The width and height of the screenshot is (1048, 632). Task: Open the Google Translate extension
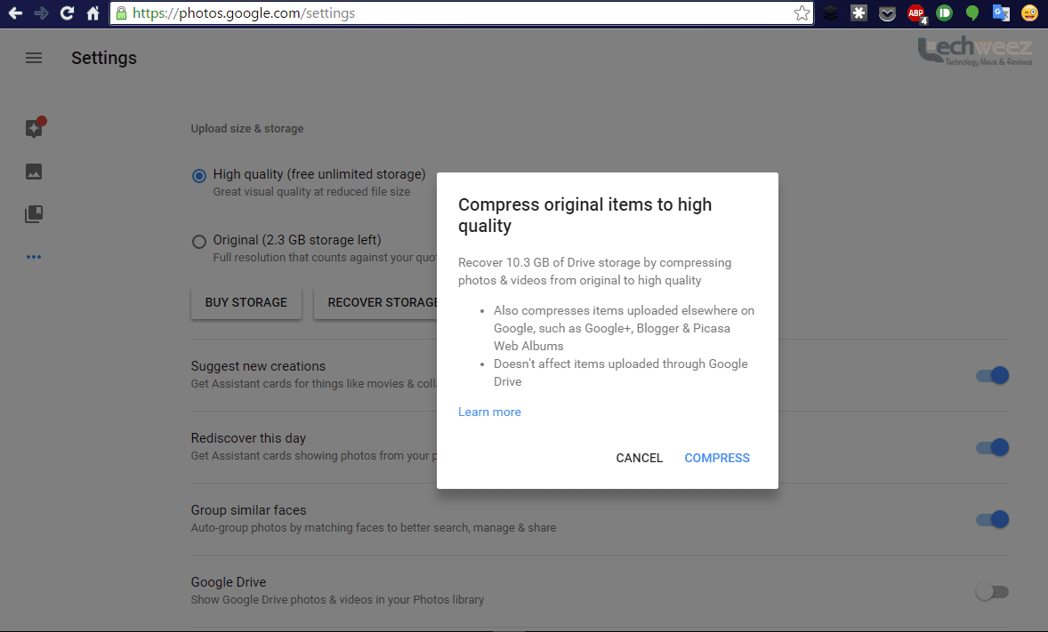click(x=1001, y=12)
